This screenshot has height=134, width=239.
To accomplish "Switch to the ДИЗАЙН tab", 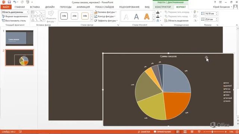I will (x=50, y=7).
